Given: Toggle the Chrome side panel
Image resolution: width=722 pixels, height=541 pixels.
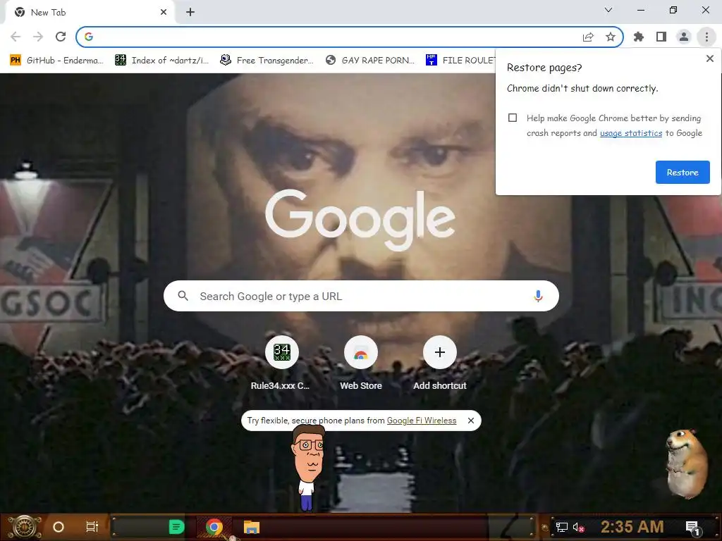Looking at the screenshot, I should [661, 37].
